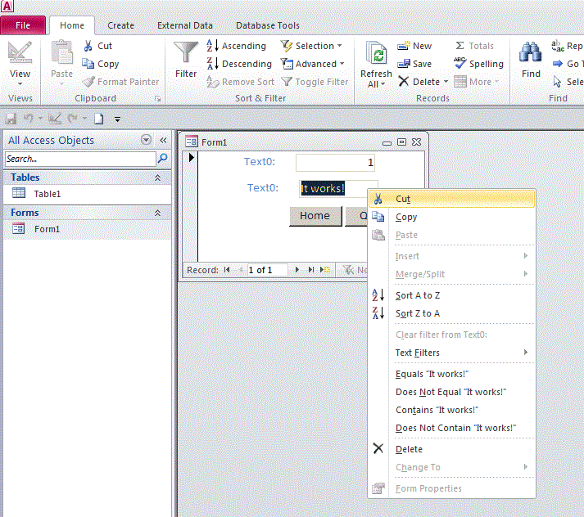Collapse the Tables group
Image resolution: width=584 pixels, height=517 pixels.
point(157,178)
